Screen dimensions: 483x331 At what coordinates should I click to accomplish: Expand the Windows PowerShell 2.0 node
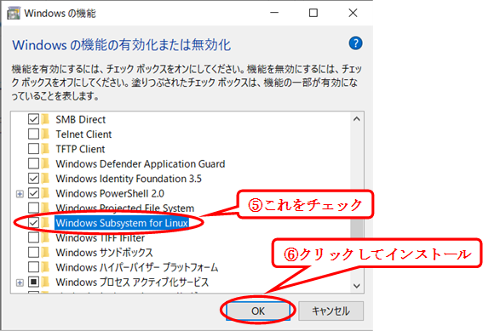20,193
